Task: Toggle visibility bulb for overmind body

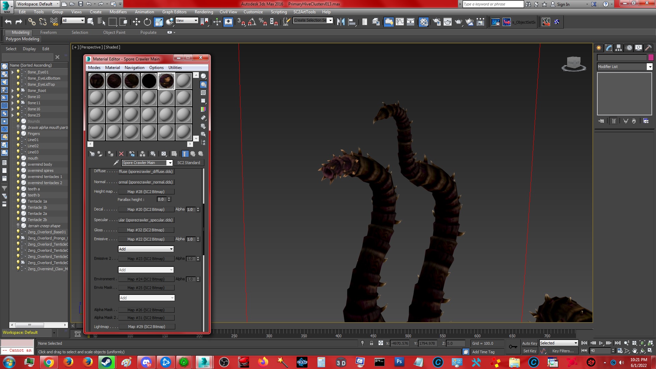Action: click(18, 164)
